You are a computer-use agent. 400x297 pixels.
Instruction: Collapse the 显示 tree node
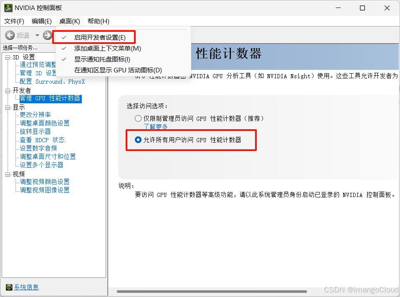(x=8, y=108)
